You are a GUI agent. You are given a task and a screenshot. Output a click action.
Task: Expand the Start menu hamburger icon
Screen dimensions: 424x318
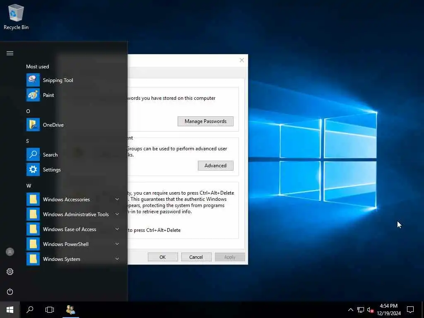[10, 53]
